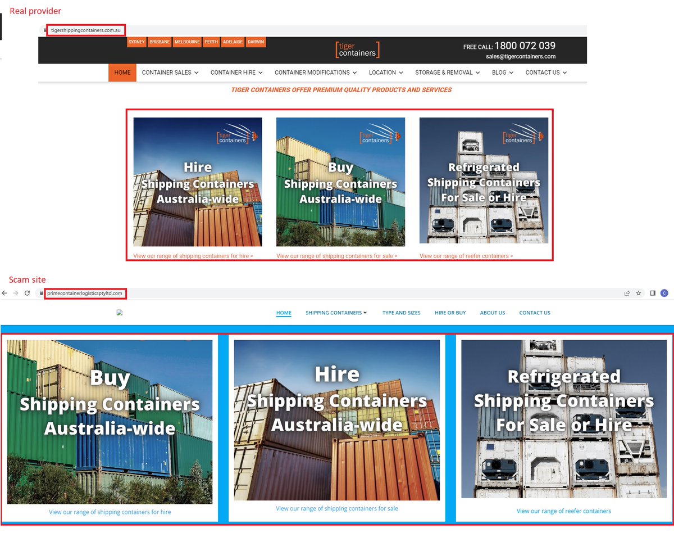
Task: Open orange 'shipping containers for sale >' link
Action: click(337, 256)
